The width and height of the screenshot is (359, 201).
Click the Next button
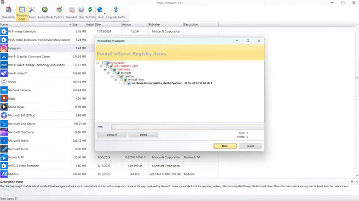[225, 146]
